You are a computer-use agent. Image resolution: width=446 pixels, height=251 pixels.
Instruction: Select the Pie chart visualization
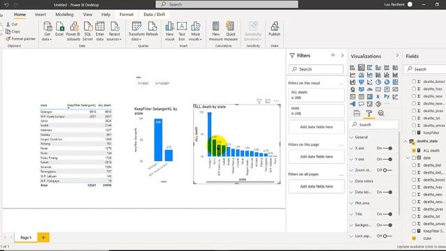[x=378, y=82]
